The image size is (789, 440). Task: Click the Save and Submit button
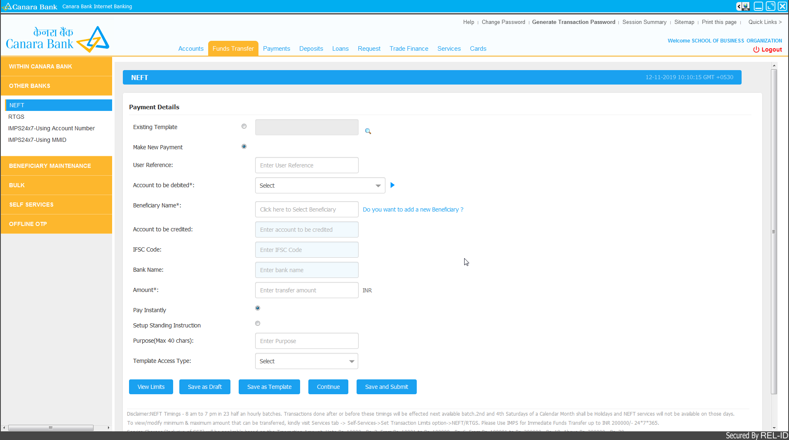coord(387,387)
